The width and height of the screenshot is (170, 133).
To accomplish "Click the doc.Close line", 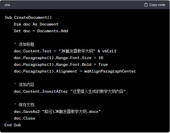I will [24, 118].
